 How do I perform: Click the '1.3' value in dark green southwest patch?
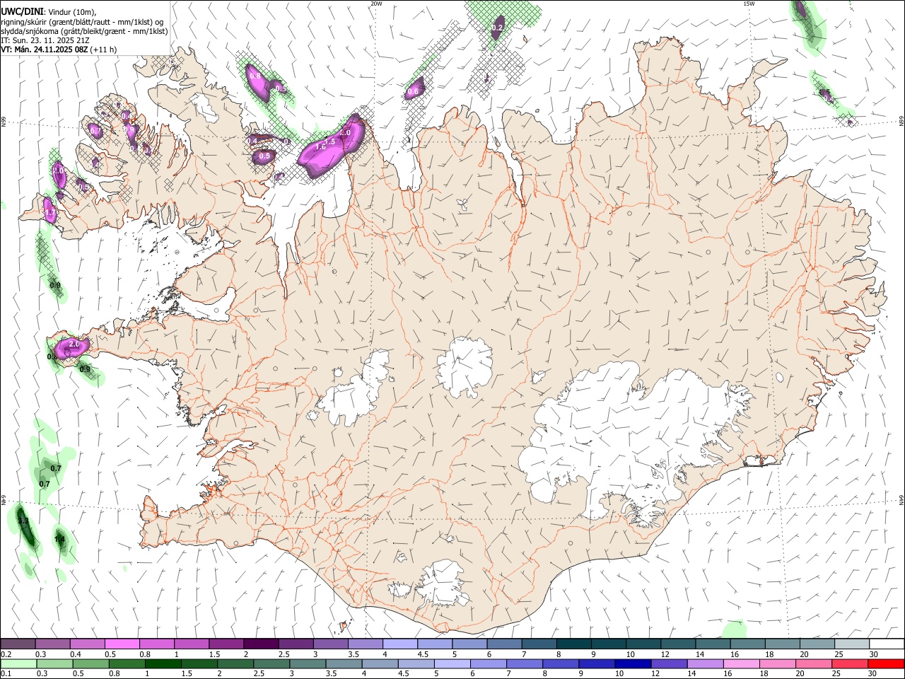tap(23, 521)
